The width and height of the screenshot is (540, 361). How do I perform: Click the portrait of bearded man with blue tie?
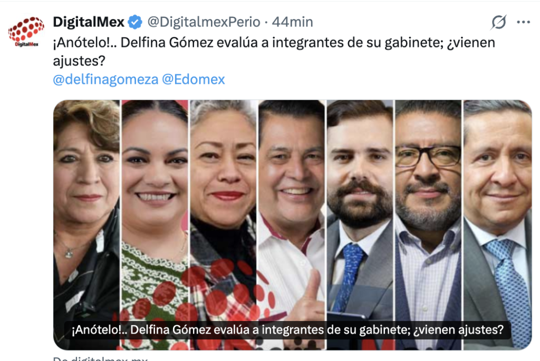(360, 225)
